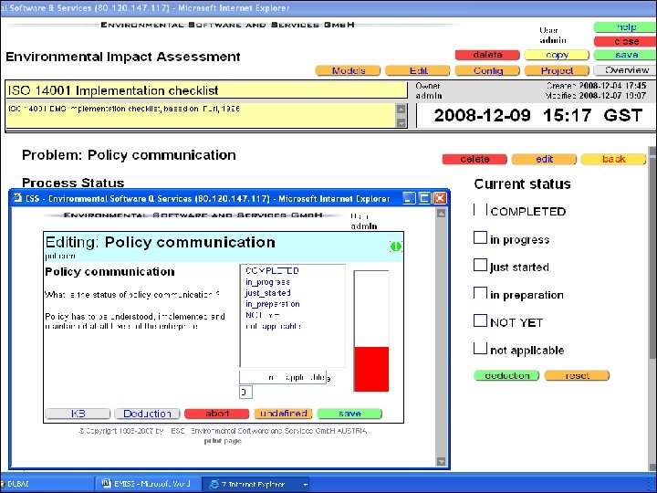Click the Internet Explorer icon in popup title bar
This screenshot has height=493, width=657.
pos(17,198)
